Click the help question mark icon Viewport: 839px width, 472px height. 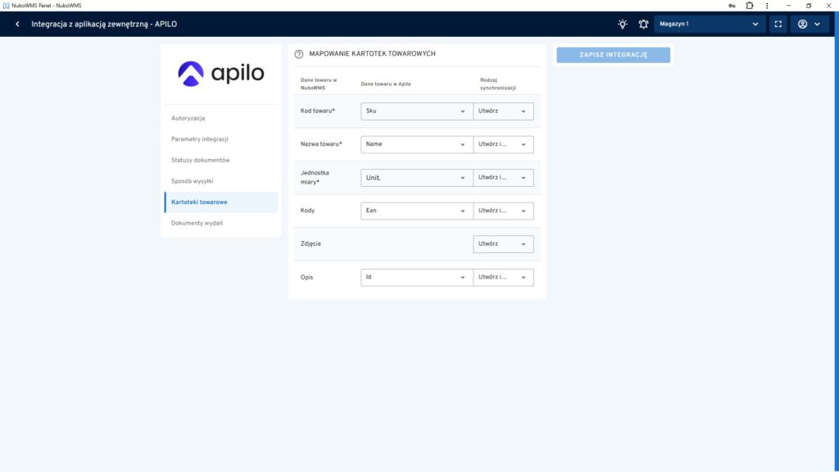(299, 54)
